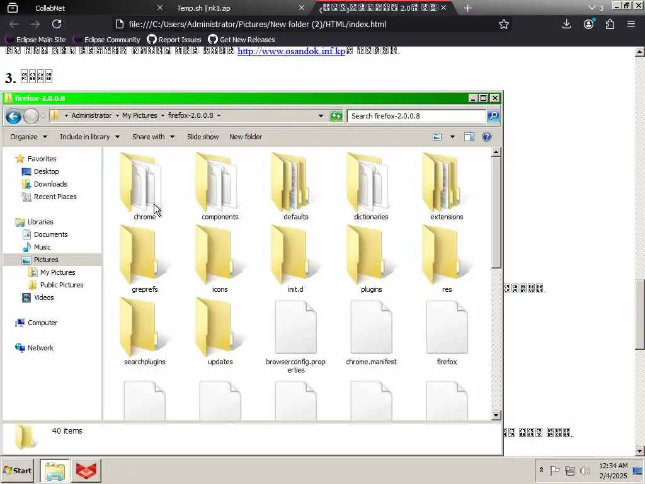Viewport: 645px width, 484px height.
Task: Click the Explorer refresh address button
Action: pyautogui.click(x=336, y=116)
